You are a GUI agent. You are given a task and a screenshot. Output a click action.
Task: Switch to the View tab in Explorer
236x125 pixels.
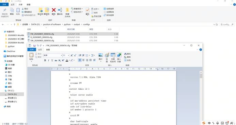point(29,5)
